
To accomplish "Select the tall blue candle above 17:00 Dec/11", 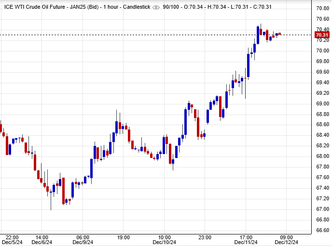I will 249,65.
